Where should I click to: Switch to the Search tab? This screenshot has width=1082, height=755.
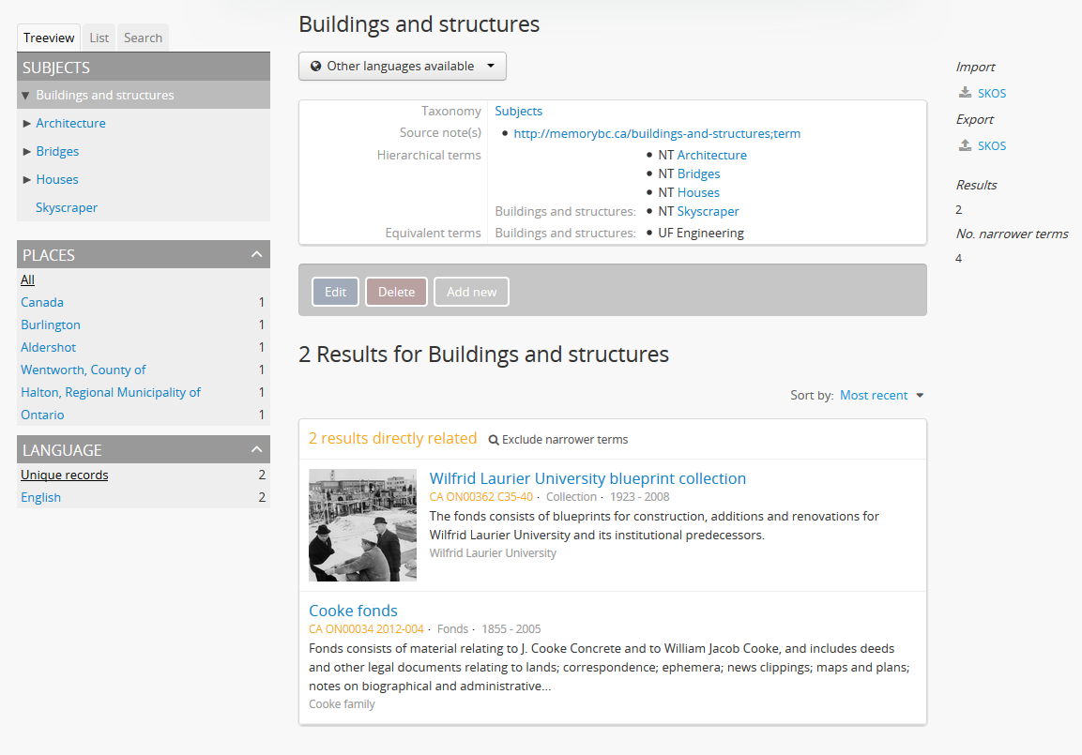pos(143,38)
